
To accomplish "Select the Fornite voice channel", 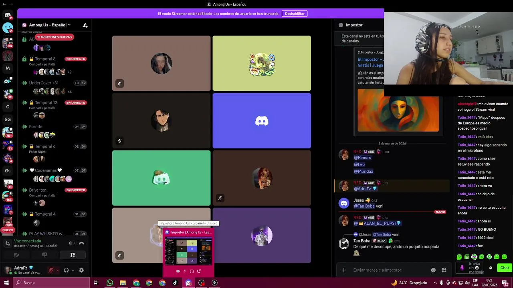I will (36, 126).
